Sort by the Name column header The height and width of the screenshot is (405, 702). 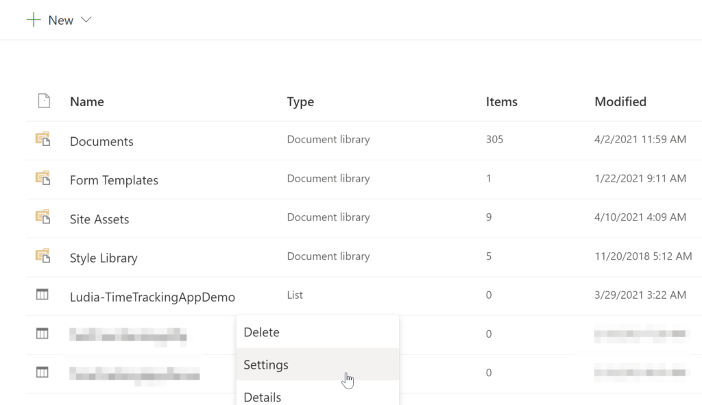point(87,102)
